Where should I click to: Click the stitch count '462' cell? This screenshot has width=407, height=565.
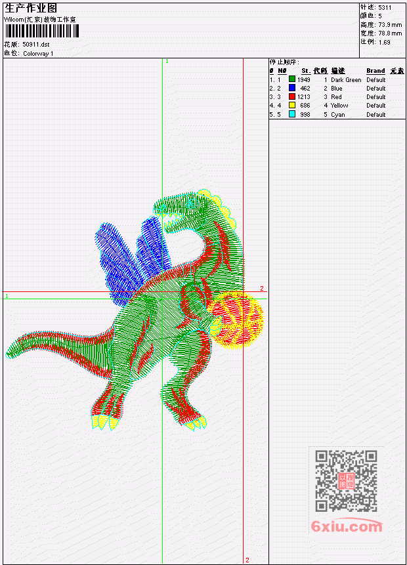pyautogui.click(x=305, y=89)
